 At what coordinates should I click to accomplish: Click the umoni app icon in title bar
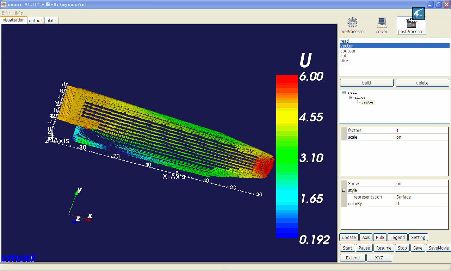tap(4, 4)
